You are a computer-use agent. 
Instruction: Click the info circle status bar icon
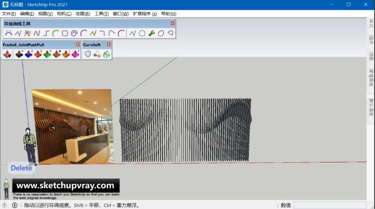pyautogui.click(x=15, y=205)
